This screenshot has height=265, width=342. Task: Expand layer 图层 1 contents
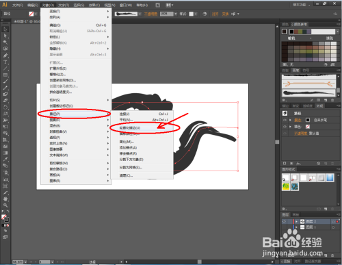click(x=296, y=227)
